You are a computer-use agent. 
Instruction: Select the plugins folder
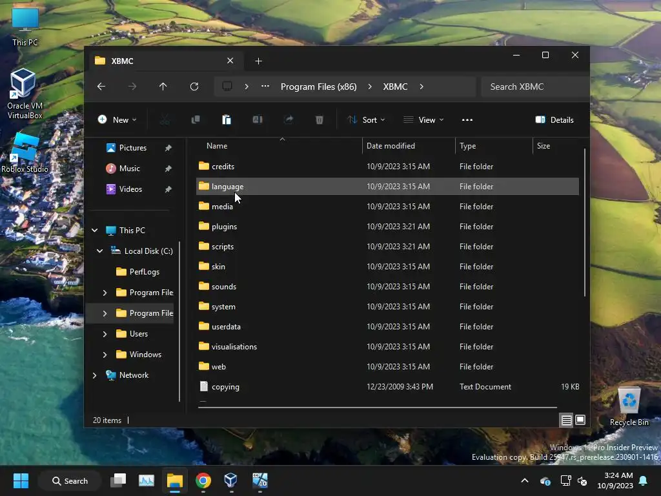(x=387, y=227)
